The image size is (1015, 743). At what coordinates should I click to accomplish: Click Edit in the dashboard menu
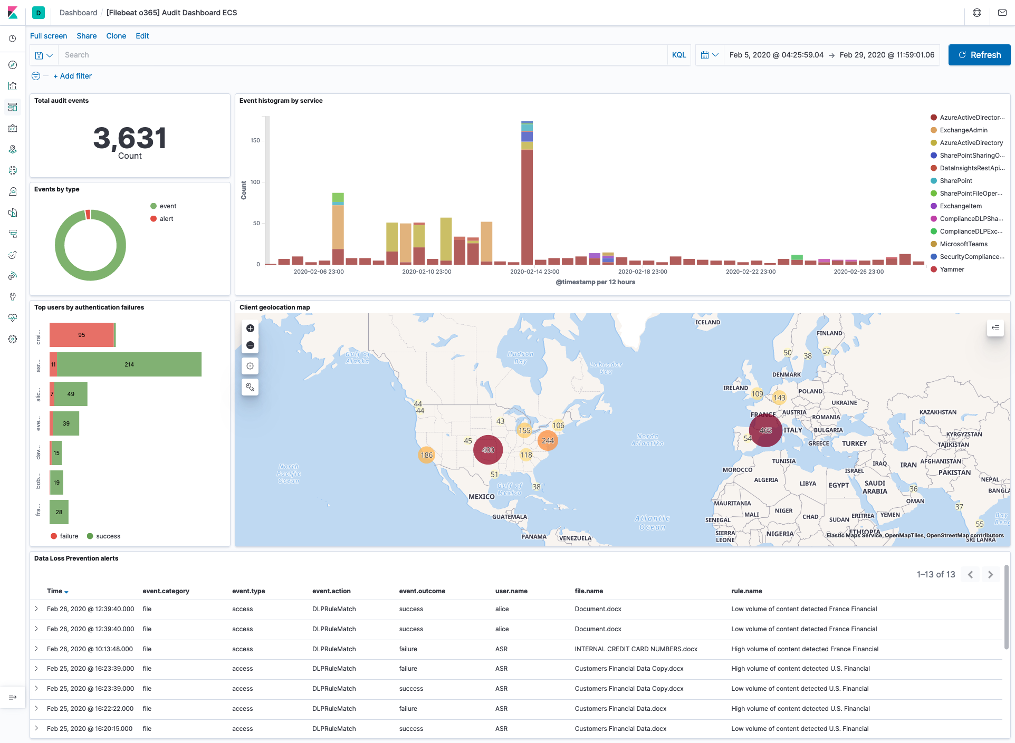[x=142, y=36]
